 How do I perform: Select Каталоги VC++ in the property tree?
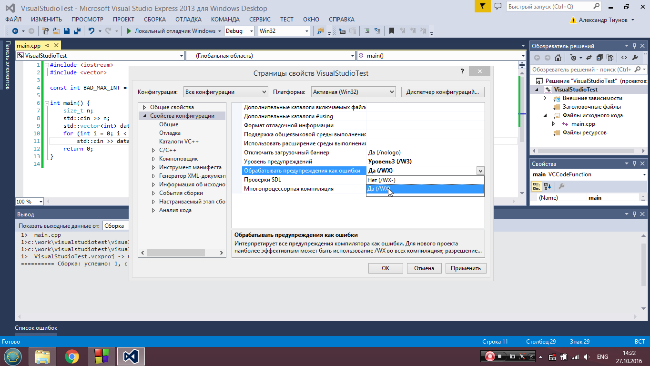179,142
